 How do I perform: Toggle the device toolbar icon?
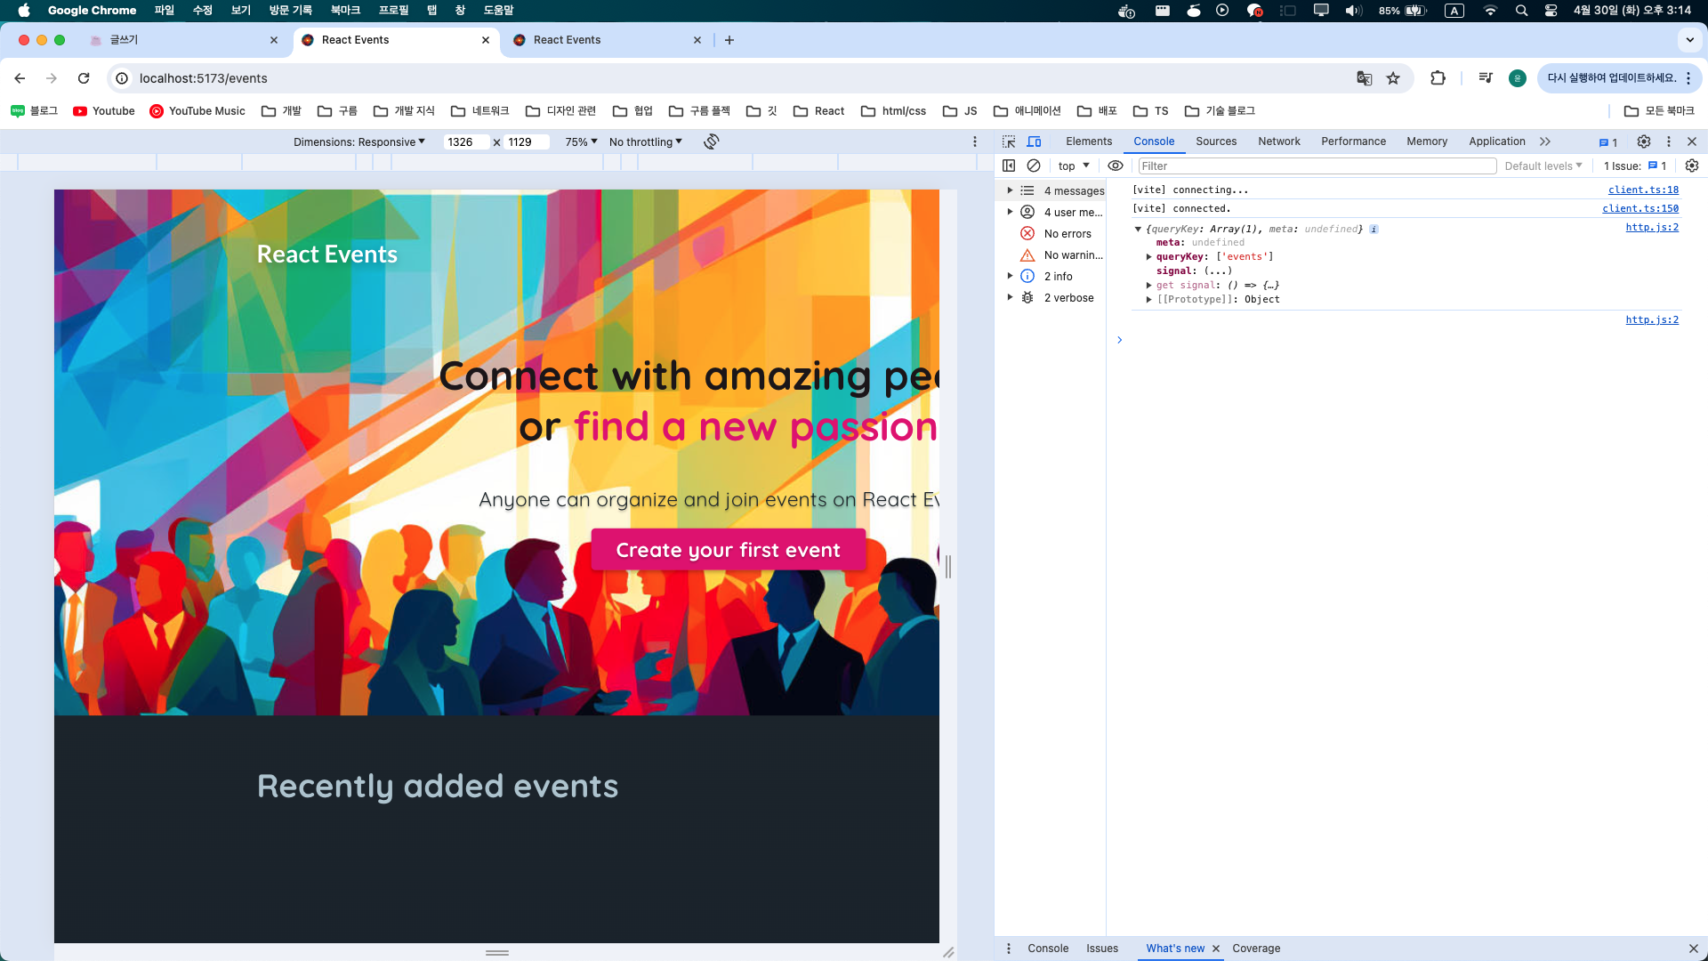[x=1034, y=141]
